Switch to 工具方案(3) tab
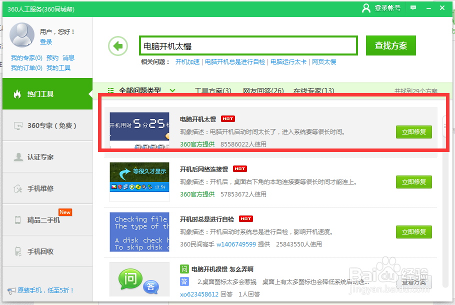455x305 pixels. (213, 90)
